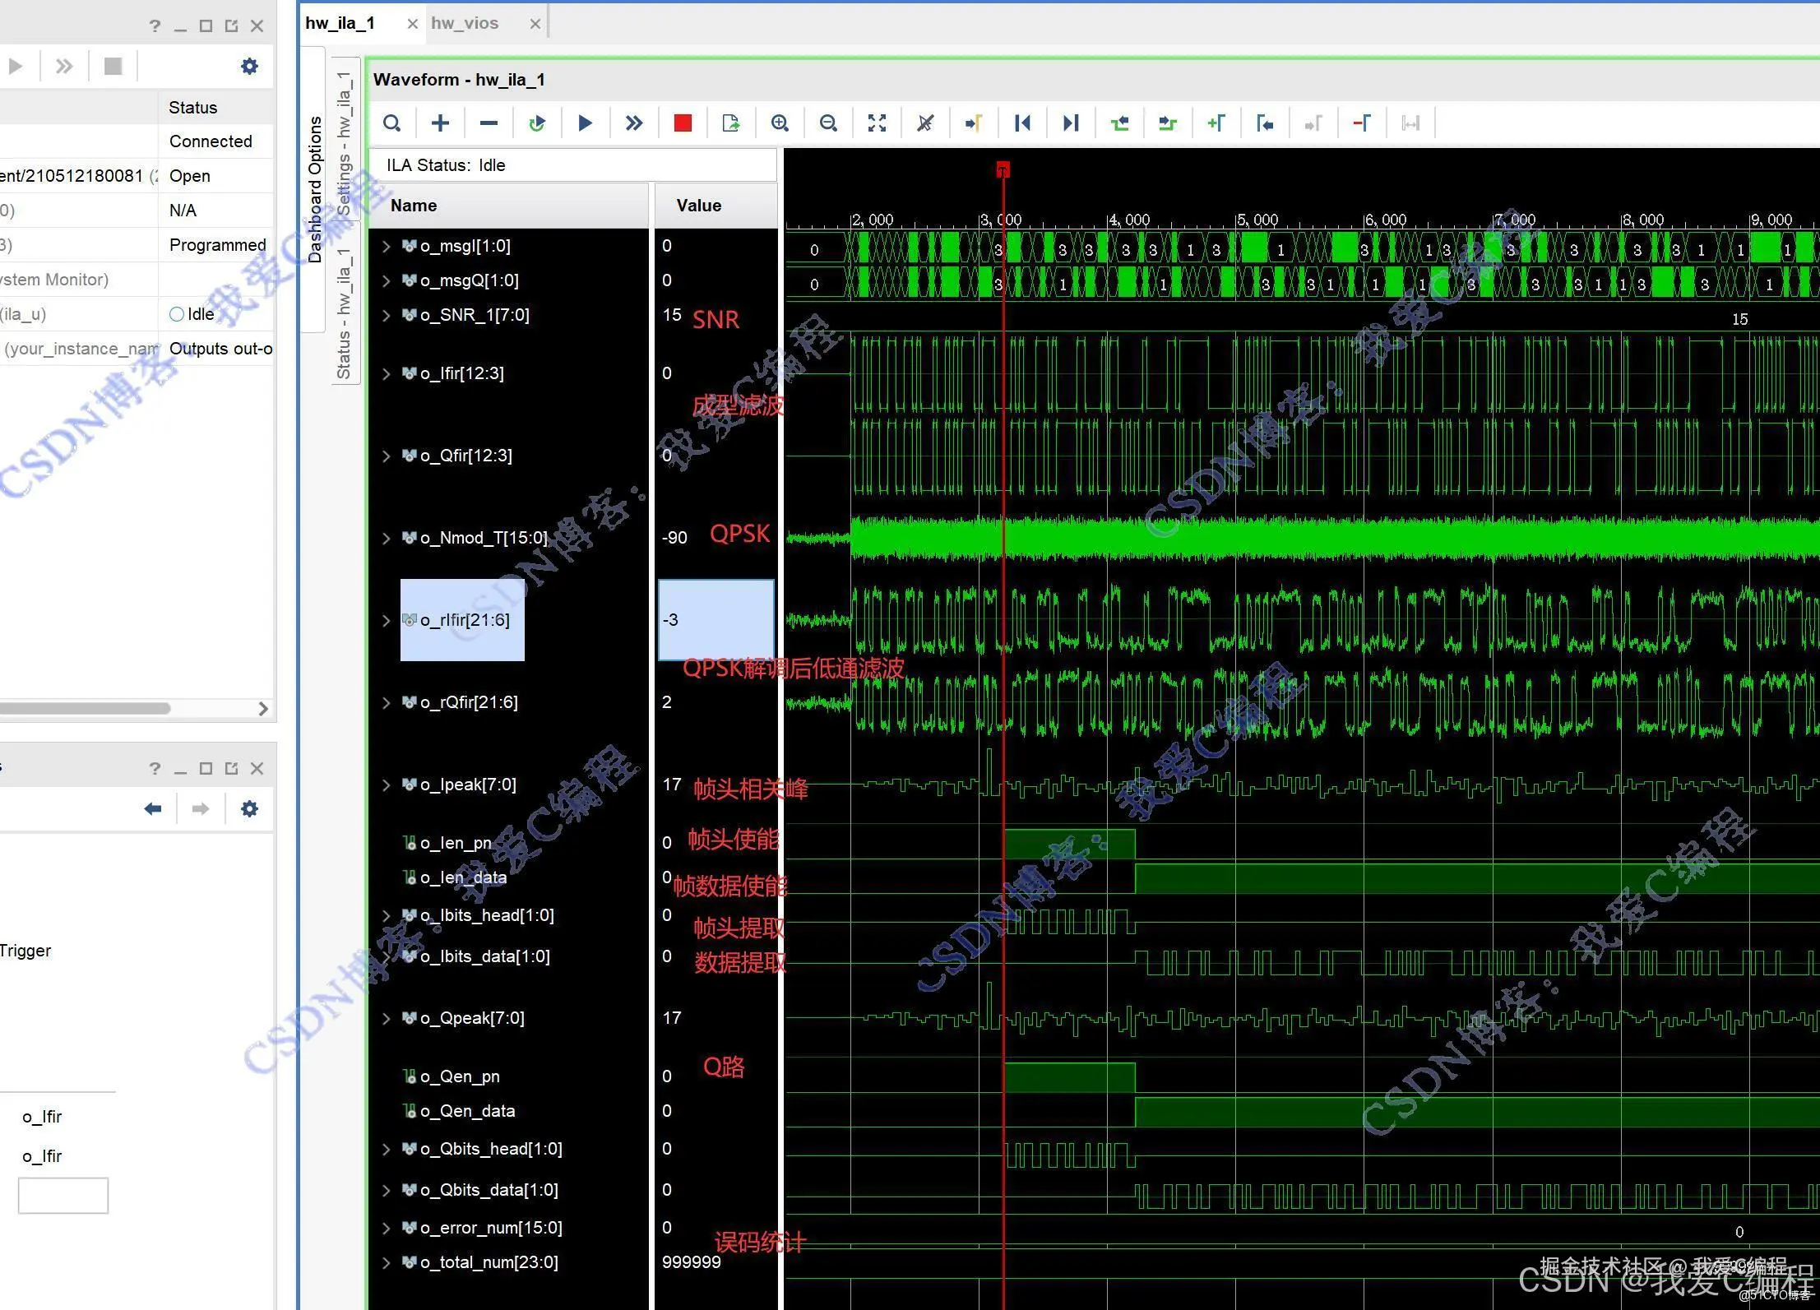Go to first time marker icon
Viewport: 1820px width, 1310px height.
pyautogui.click(x=1022, y=123)
